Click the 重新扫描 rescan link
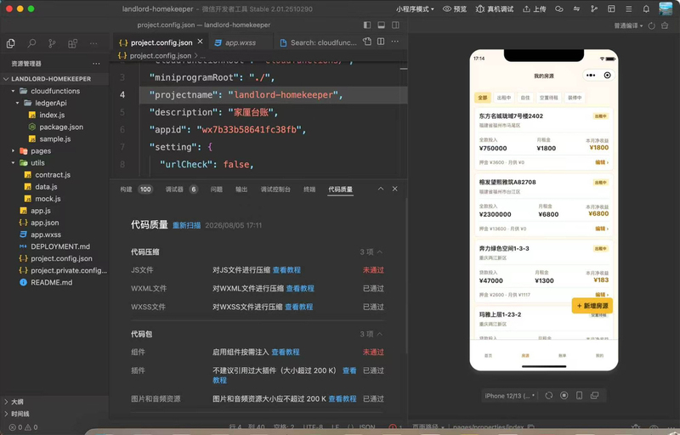This screenshot has width=680, height=435. pyautogui.click(x=186, y=225)
